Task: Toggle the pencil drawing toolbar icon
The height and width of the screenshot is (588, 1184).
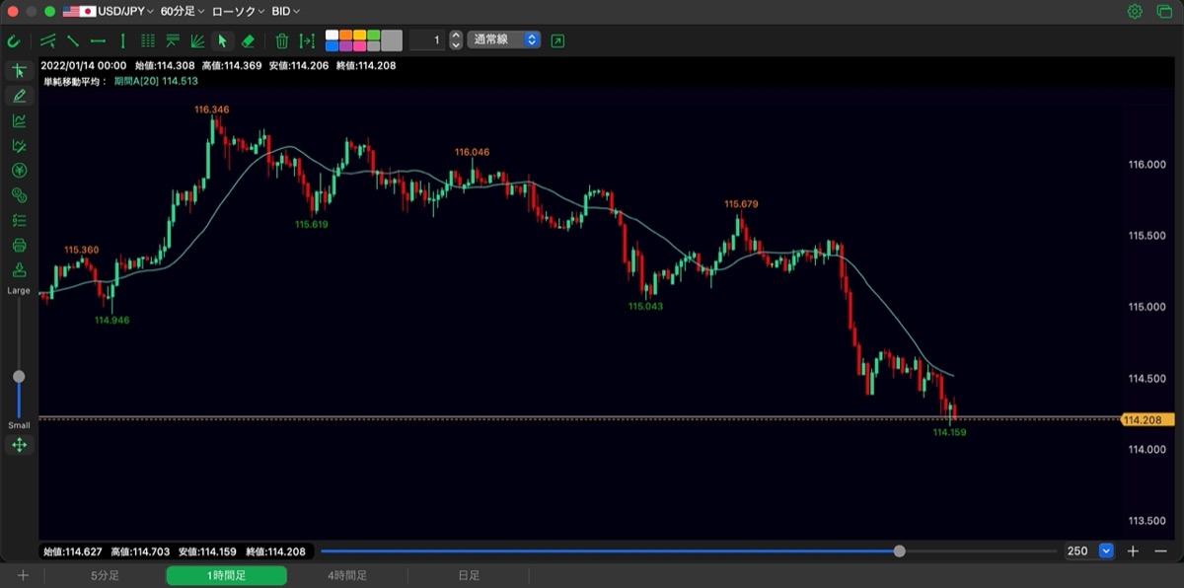Action: point(19,96)
